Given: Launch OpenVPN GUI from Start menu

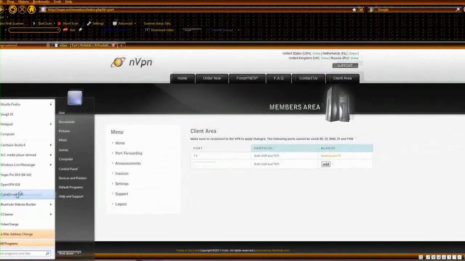Looking at the screenshot, I should click(x=10, y=185).
